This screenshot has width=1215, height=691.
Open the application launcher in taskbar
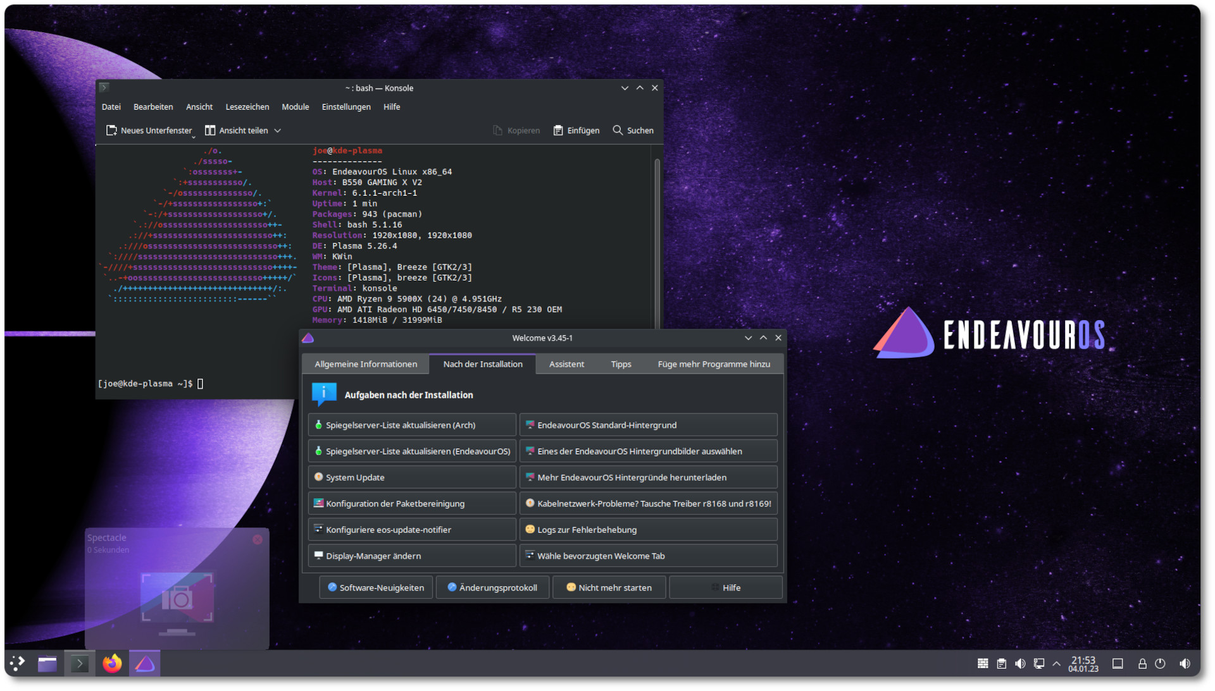[x=18, y=663]
